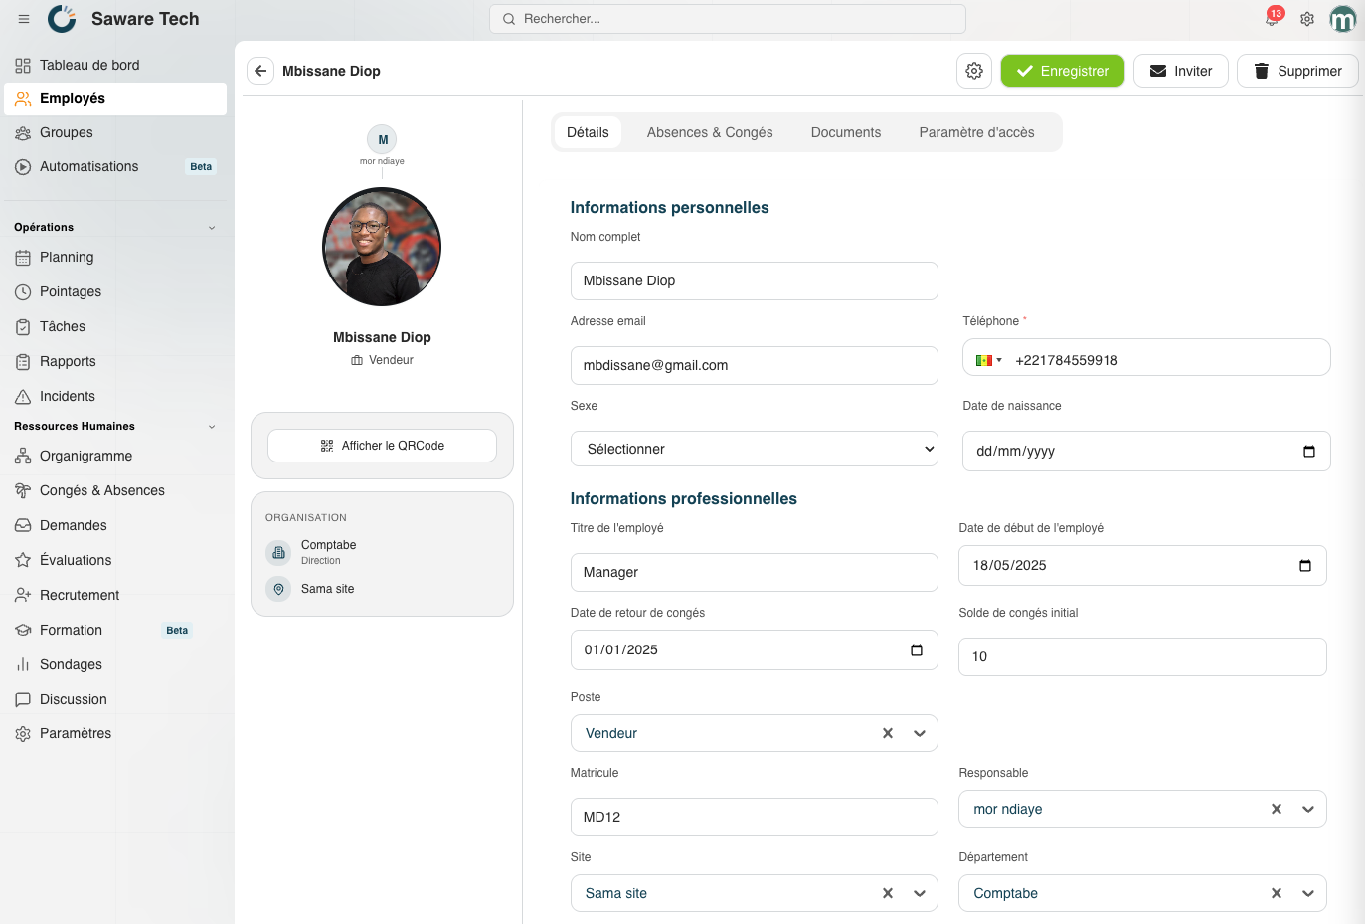
Task: Open the phone country flag selector
Action: [988, 360]
